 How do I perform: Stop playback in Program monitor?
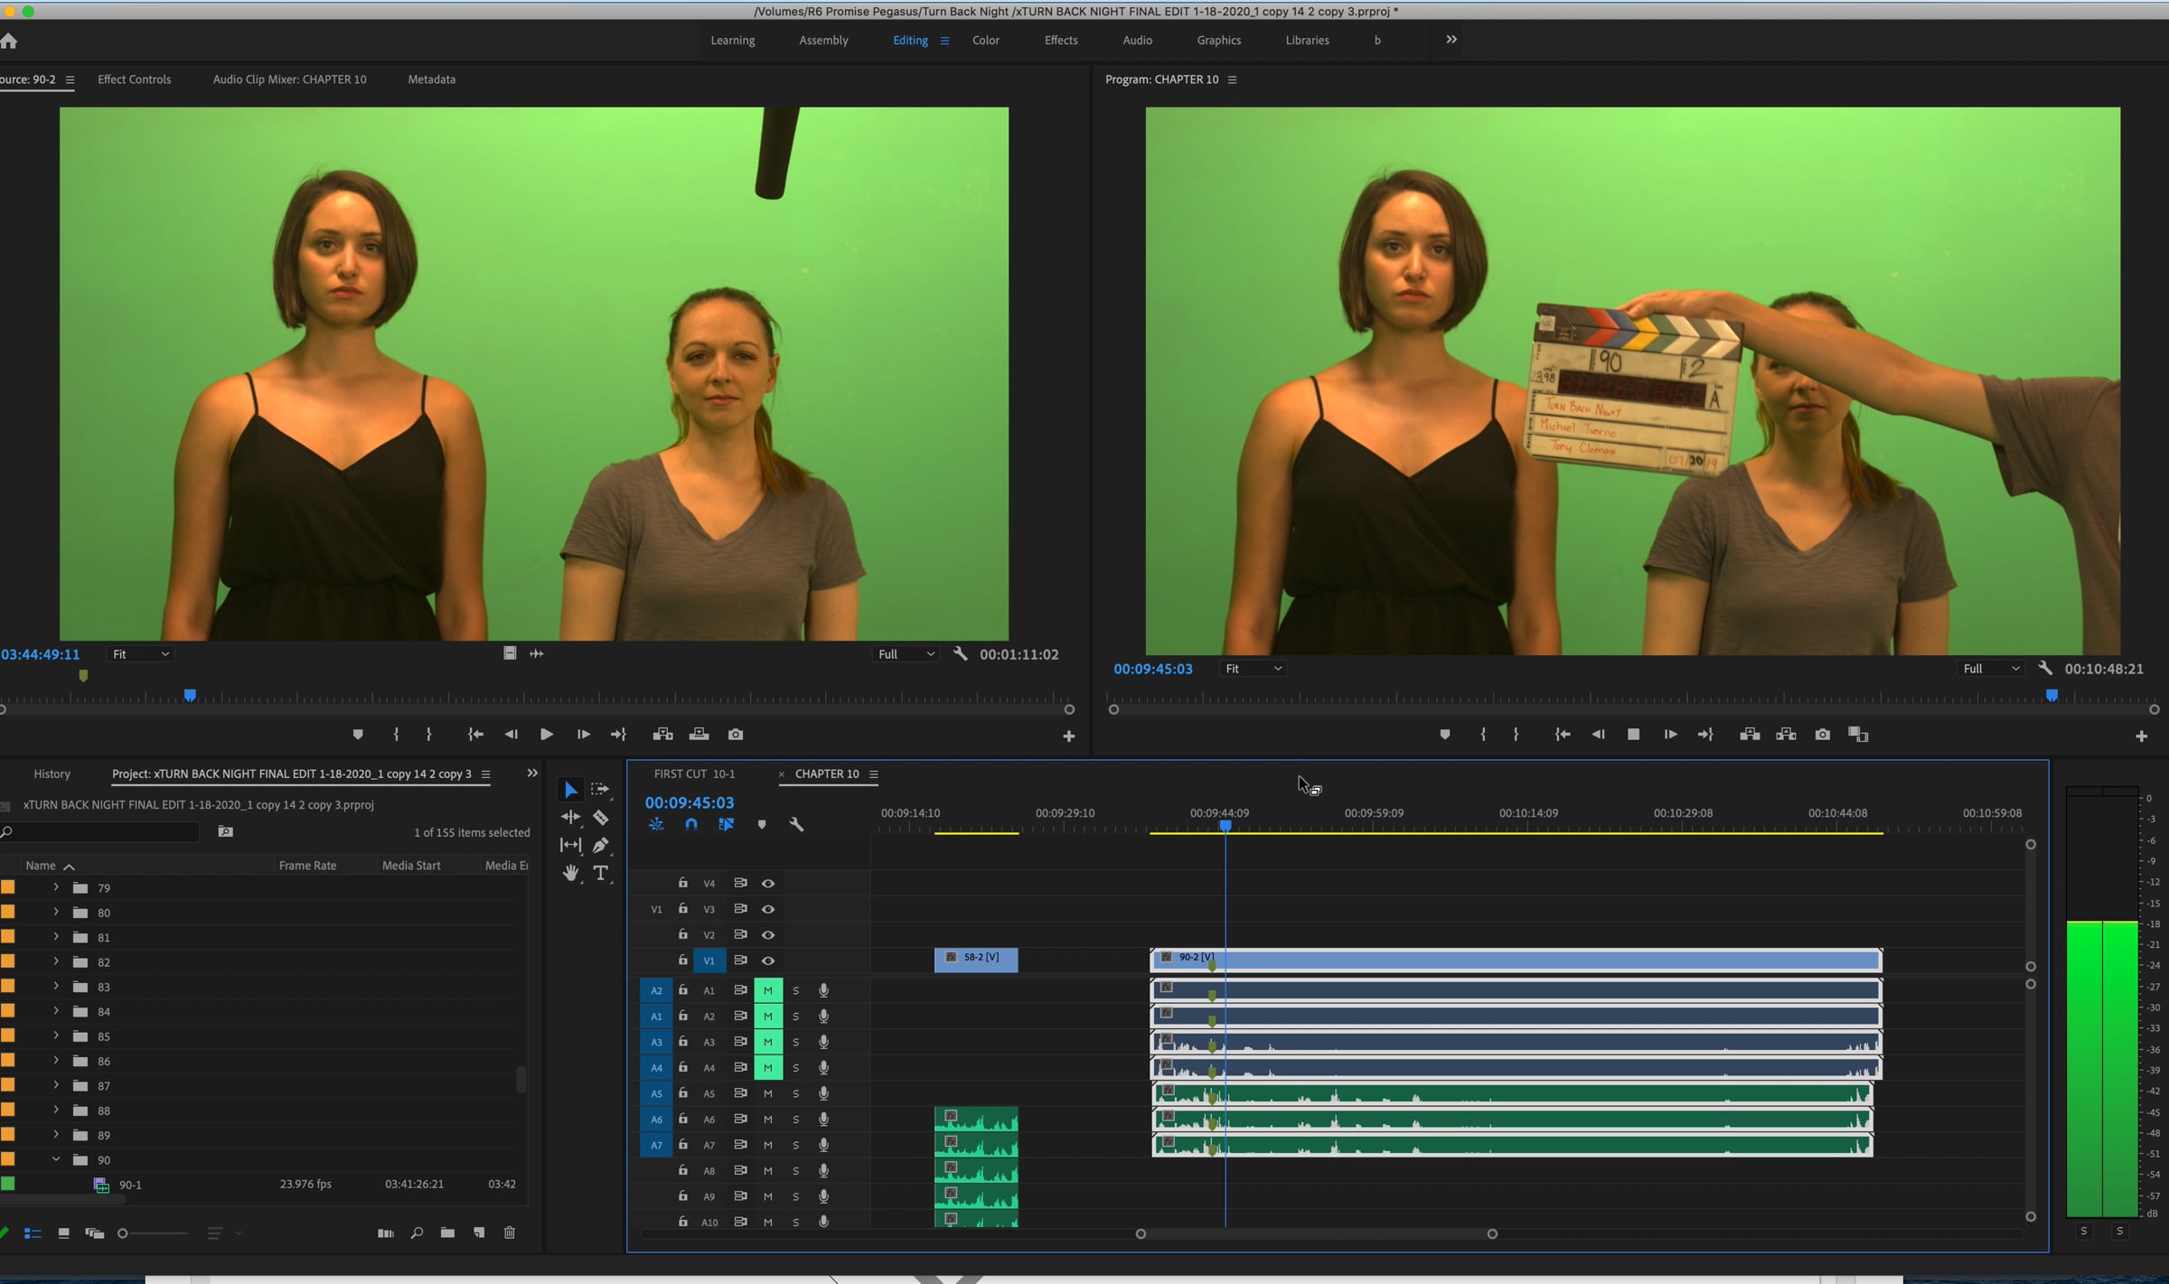coord(1633,735)
